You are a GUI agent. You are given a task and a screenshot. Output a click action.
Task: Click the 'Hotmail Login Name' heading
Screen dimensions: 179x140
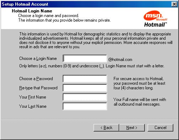coord(32,11)
